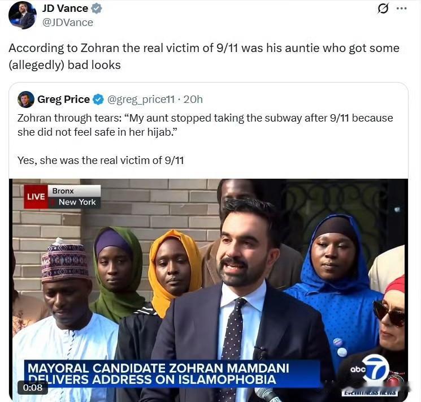
Task: Click the main post text about Zohran
Action: (x=204, y=57)
